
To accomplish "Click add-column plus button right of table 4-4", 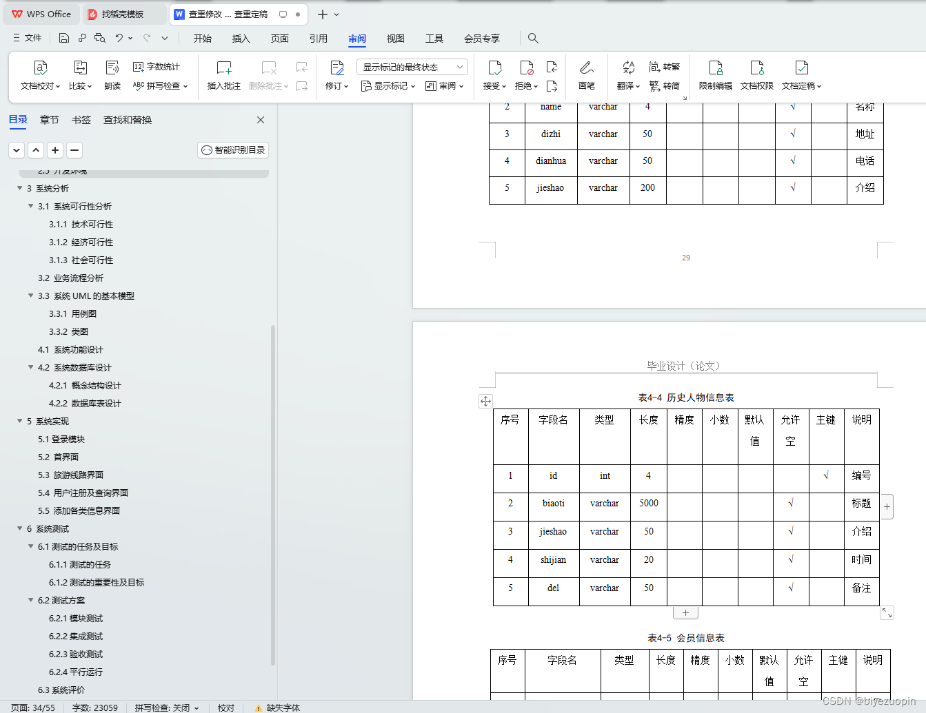I will pos(887,507).
